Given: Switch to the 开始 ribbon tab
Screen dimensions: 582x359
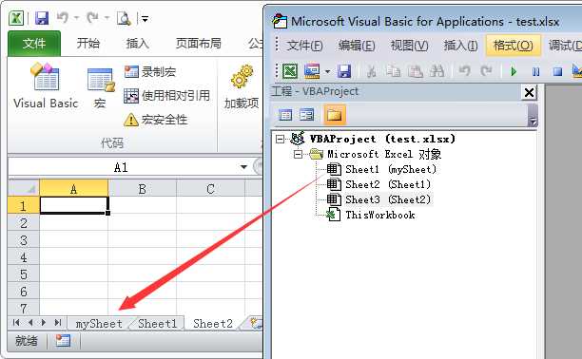Looking at the screenshot, I should click(88, 44).
